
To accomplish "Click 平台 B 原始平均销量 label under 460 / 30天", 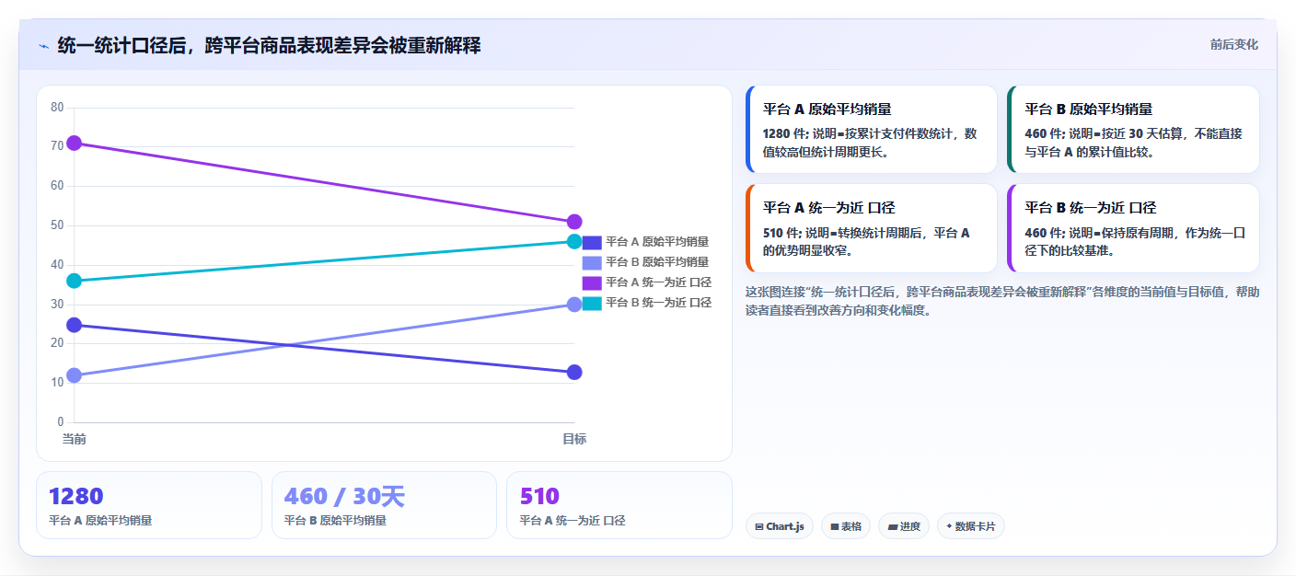I will (336, 520).
